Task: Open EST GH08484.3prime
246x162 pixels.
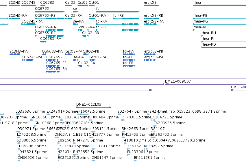Action: (x=104, y=117)
